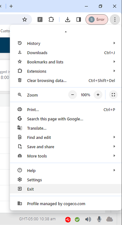The width and height of the screenshot is (122, 225).
Task: Open Downloads from the menu
Action: [x=66, y=53]
